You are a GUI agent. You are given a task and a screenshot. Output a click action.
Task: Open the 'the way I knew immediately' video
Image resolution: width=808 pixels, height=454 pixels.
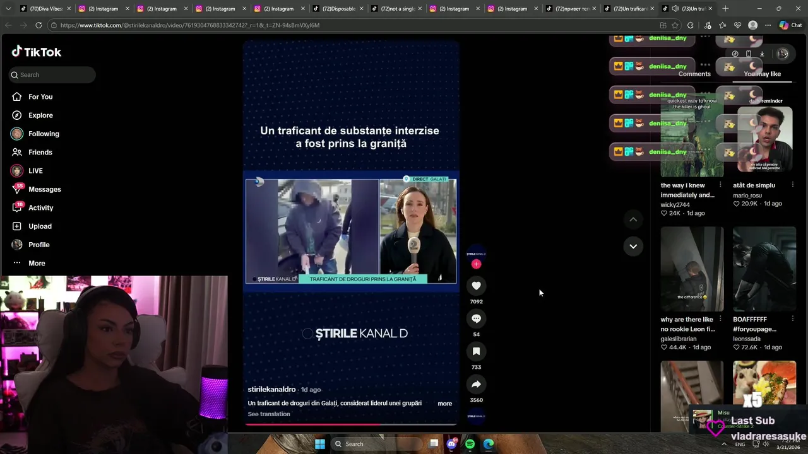pos(692,135)
